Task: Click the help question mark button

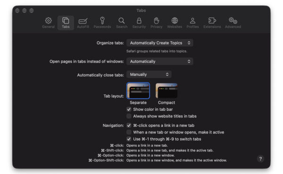Action: point(260,159)
